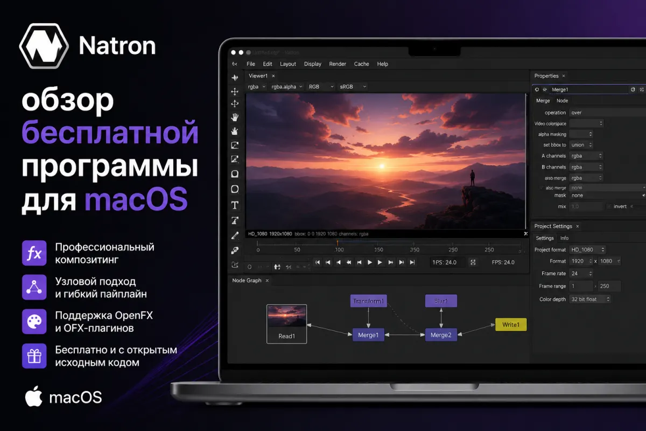The width and height of the screenshot is (646, 431).
Task: Click the frame-fit icon next to FPS field
Action: coord(473,262)
